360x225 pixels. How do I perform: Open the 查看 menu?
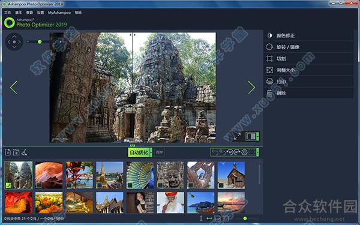tap(29, 13)
